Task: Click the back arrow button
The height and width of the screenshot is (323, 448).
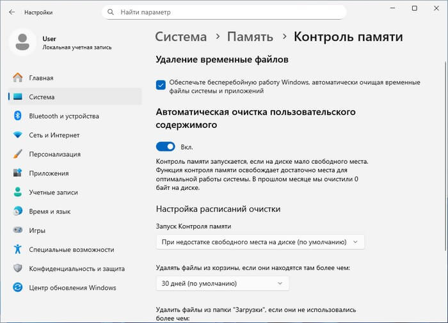Action: (x=12, y=12)
